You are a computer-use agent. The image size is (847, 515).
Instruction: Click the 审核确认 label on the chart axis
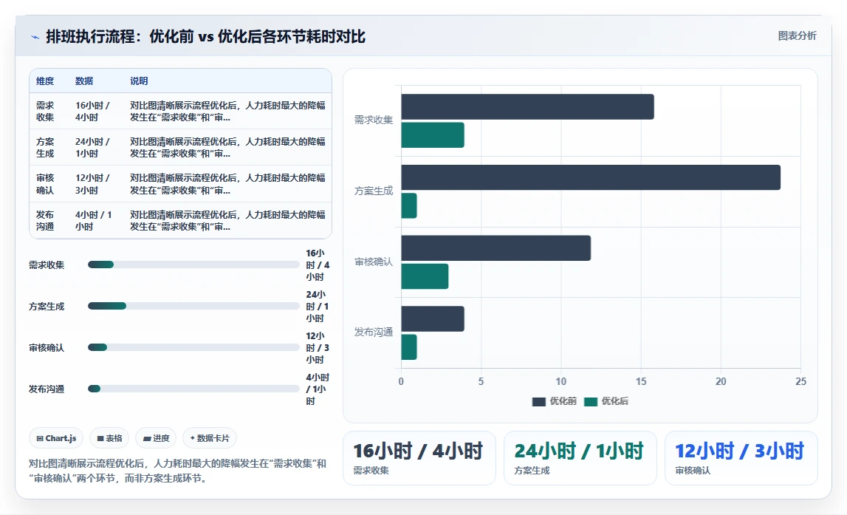tap(373, 262)
